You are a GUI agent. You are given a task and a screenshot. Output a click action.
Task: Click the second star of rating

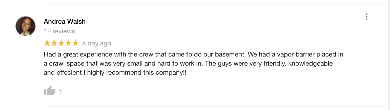click(54, 43)
